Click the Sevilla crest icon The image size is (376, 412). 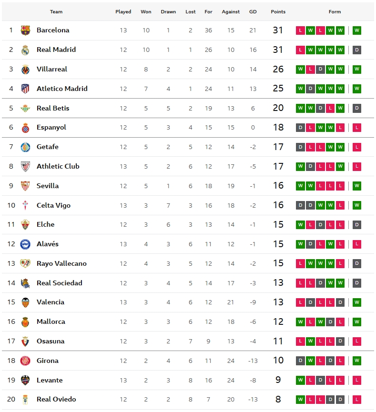[25, 186]
